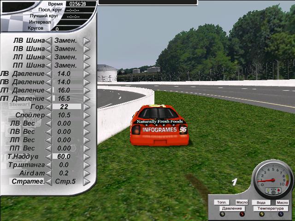The width and height of the screenshot is (295, 221).
Task: Increase ЛВ Вес with right arrow
Action: tap(86, 123)
